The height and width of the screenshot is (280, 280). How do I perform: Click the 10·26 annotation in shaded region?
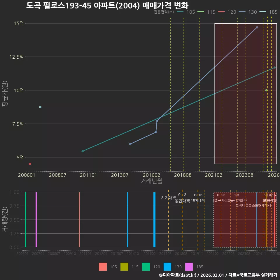point(221,195)
